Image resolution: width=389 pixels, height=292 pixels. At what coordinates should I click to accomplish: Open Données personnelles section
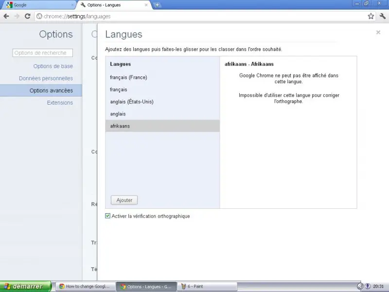click(x=46, y=78)
